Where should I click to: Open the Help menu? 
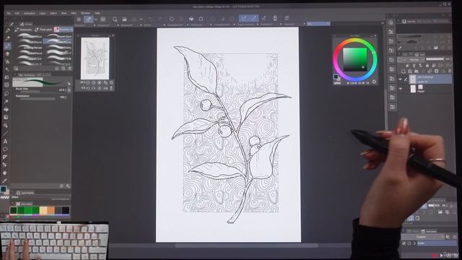97,13
